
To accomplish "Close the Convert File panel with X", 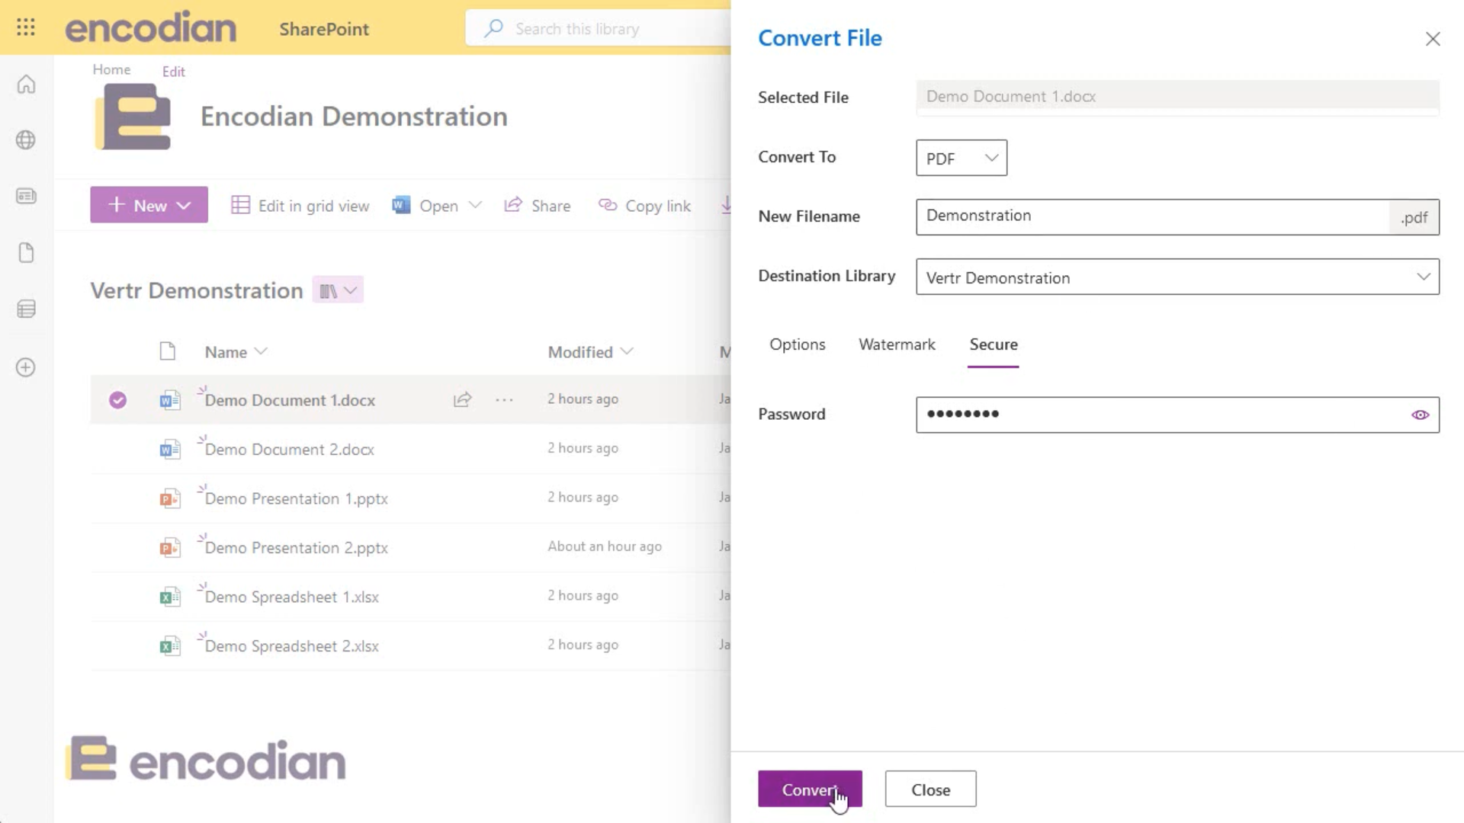I will (1433, 39).
